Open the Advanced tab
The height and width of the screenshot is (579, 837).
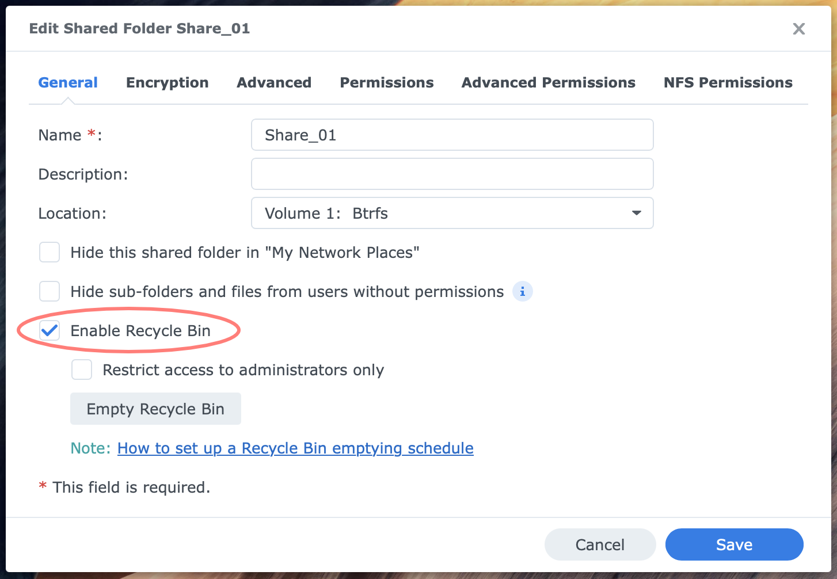(x=273, y=82)
